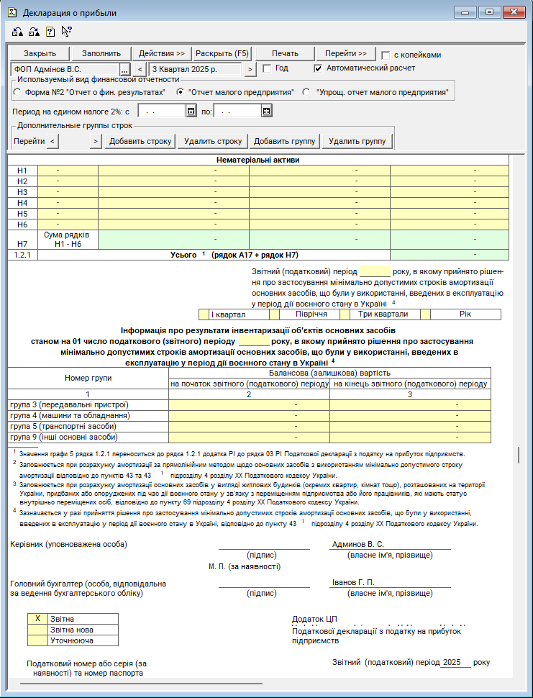Click the second toolbar icon with arrow

[33, 32]
